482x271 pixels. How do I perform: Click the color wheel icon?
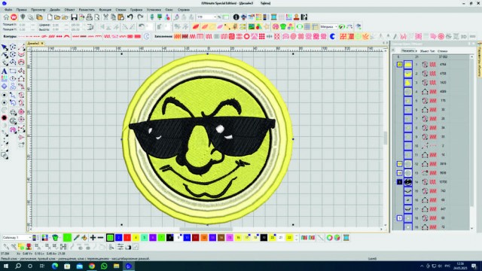(x=329, y=238)
